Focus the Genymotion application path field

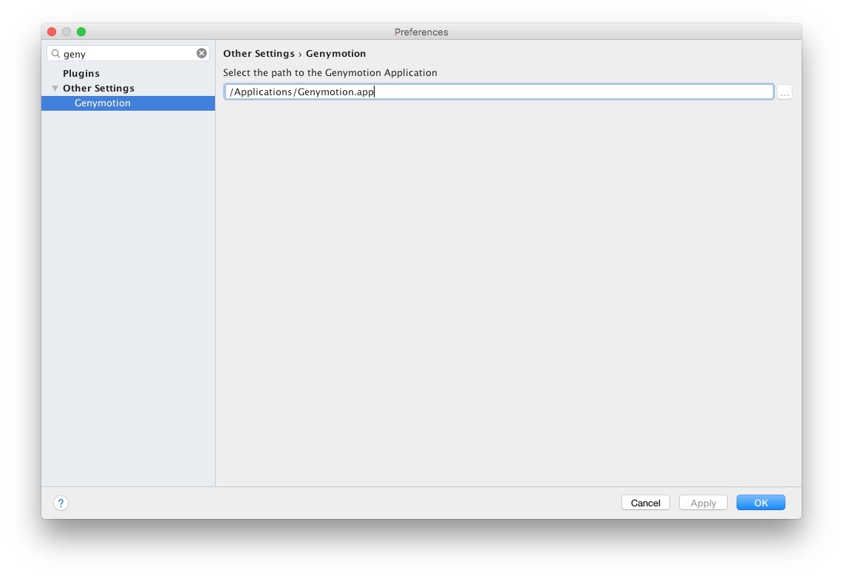[x=499, y=92]
